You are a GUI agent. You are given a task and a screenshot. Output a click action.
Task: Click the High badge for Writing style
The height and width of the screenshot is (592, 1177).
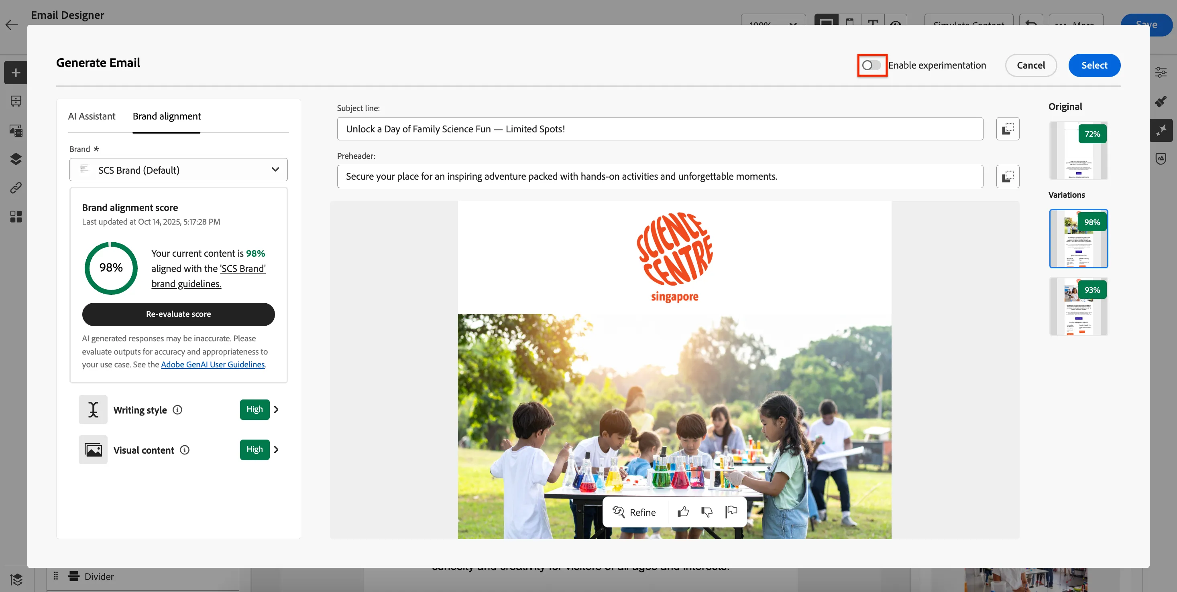255,410
